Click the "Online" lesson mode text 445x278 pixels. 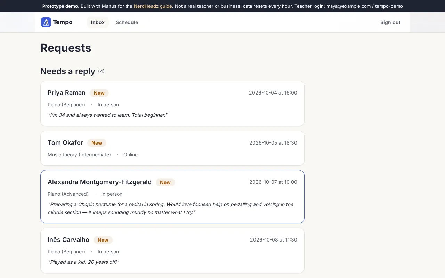pos(130,155)
